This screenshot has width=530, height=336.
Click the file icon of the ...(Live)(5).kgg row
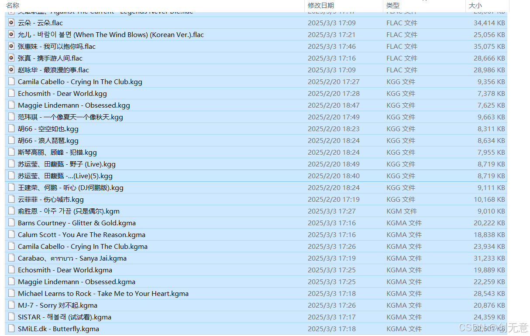tap(11, 176)
